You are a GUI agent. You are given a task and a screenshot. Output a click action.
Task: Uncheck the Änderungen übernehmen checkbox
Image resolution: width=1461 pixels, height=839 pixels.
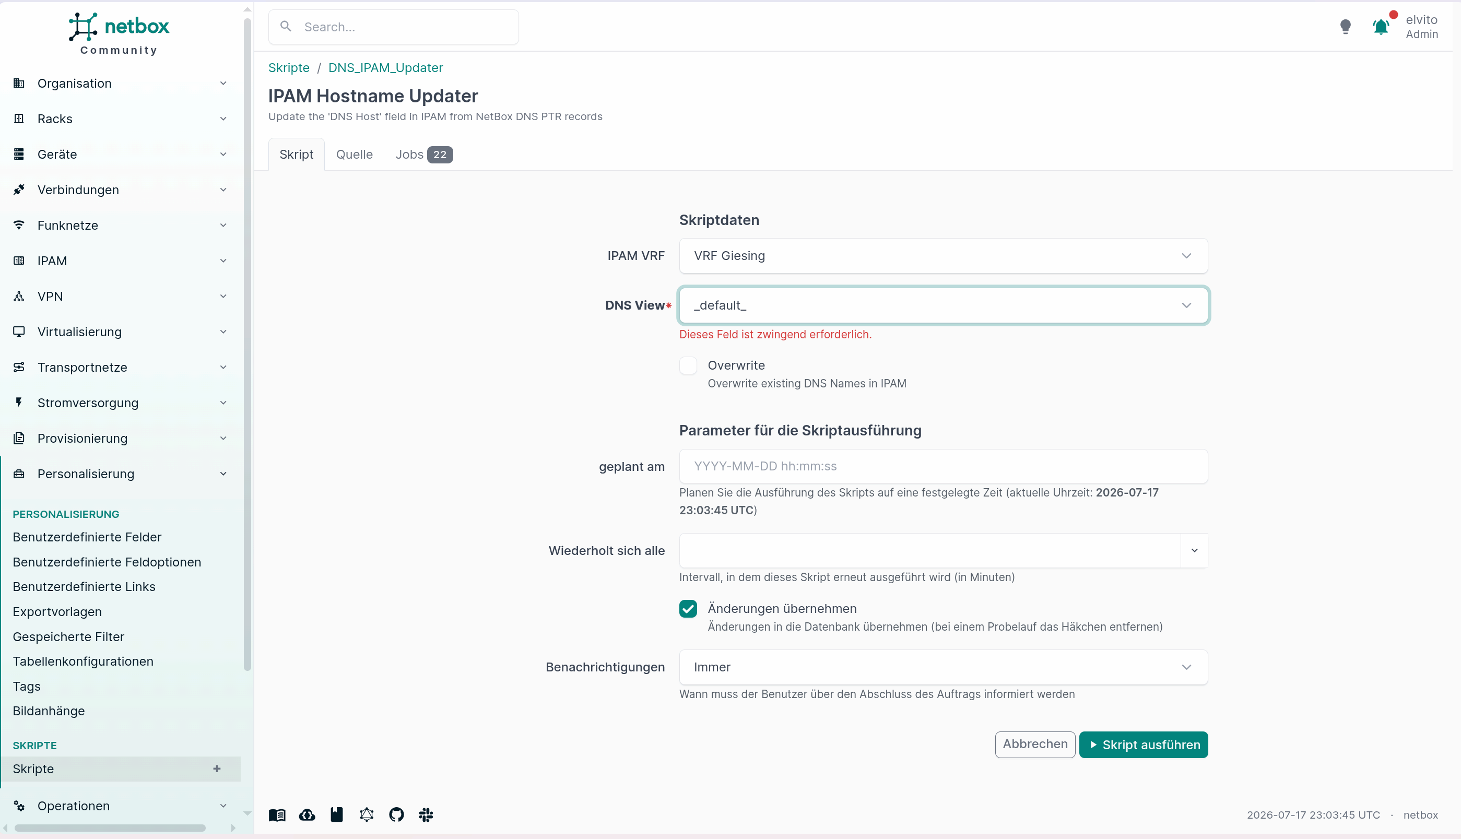coord(688,609)
